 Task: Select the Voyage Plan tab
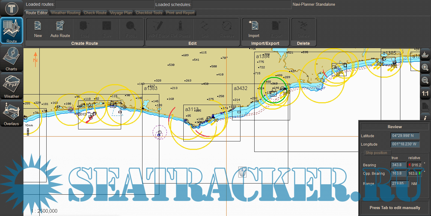click(x=121, y=13)
